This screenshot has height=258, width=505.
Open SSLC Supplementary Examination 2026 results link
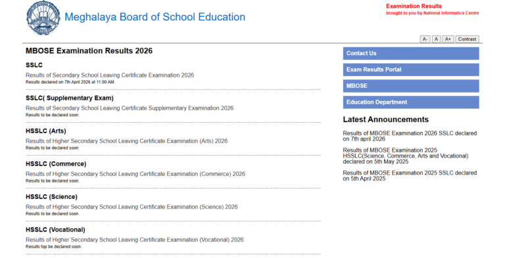[x=130, y=108]
